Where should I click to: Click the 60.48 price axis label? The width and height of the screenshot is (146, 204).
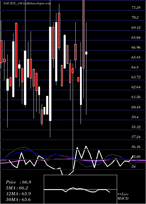tap(136, 107)
